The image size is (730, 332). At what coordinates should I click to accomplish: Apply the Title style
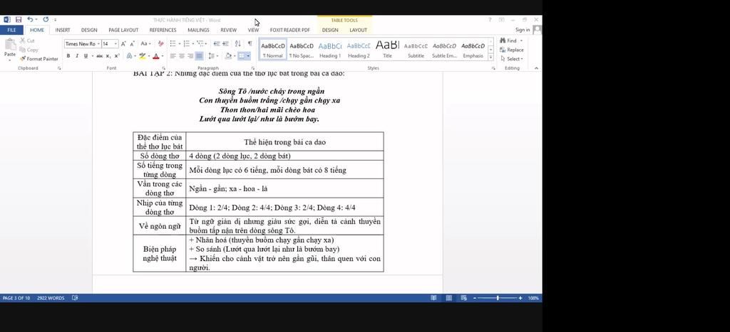click(387, 50)
